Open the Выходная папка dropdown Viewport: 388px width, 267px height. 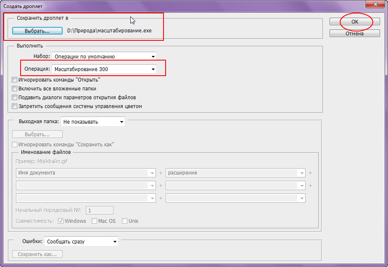point(93,122)
